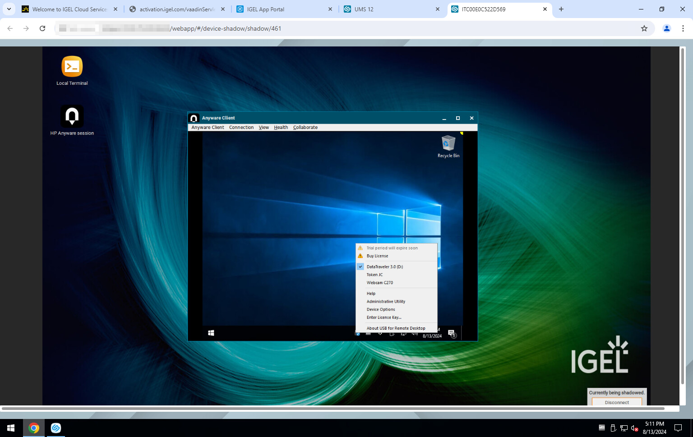Open remote notification center icon

[x=451, y=333]
